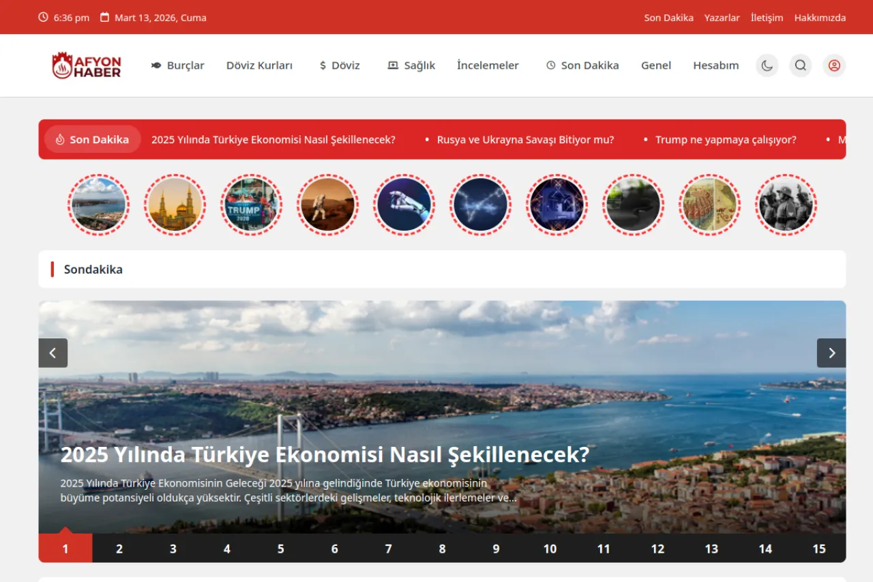Advance the carousel with the right arrow
Screen dimensions: 873x582
pos(831,353)
